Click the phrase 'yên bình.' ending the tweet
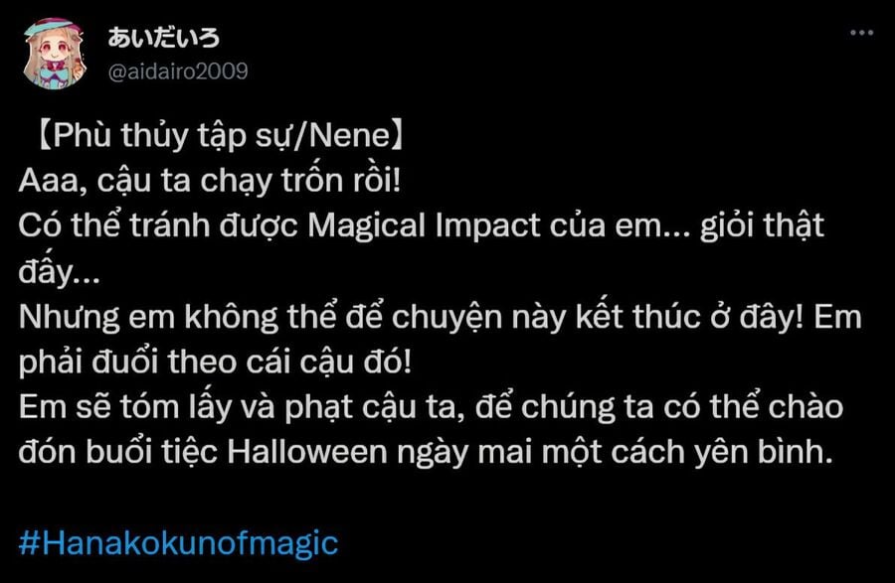Image resolution: width=895 pixels, height=583 pixels. click(764, 452)
